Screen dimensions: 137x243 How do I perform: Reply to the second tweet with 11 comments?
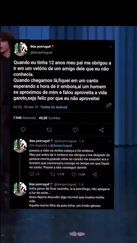32,174
